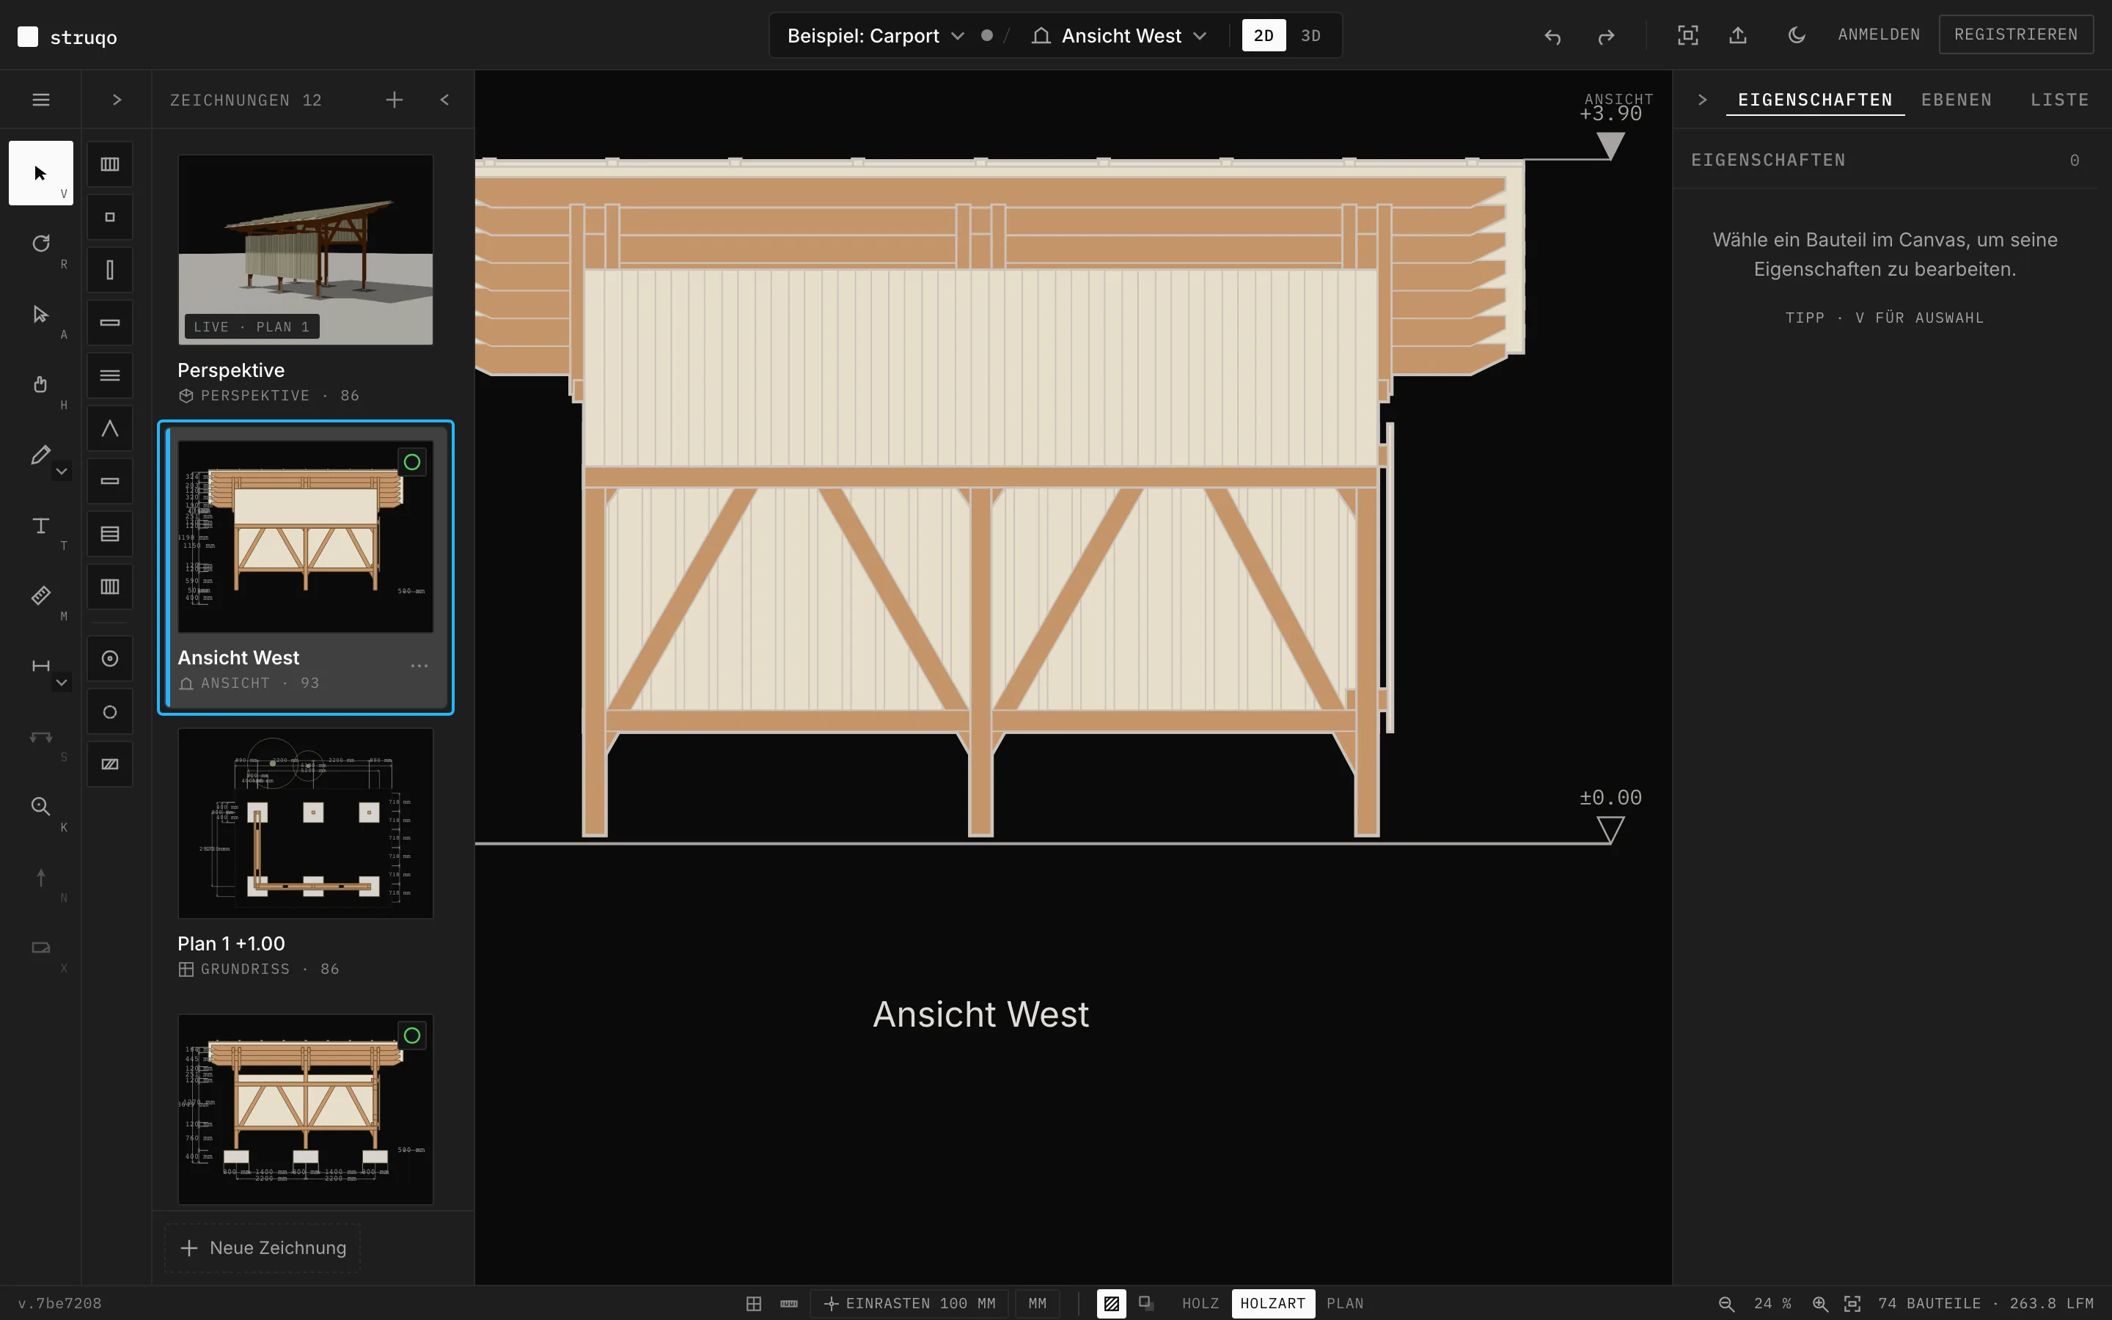
Task: Activate the hand pan tool (H)
Action: click(x=40, y=384)
